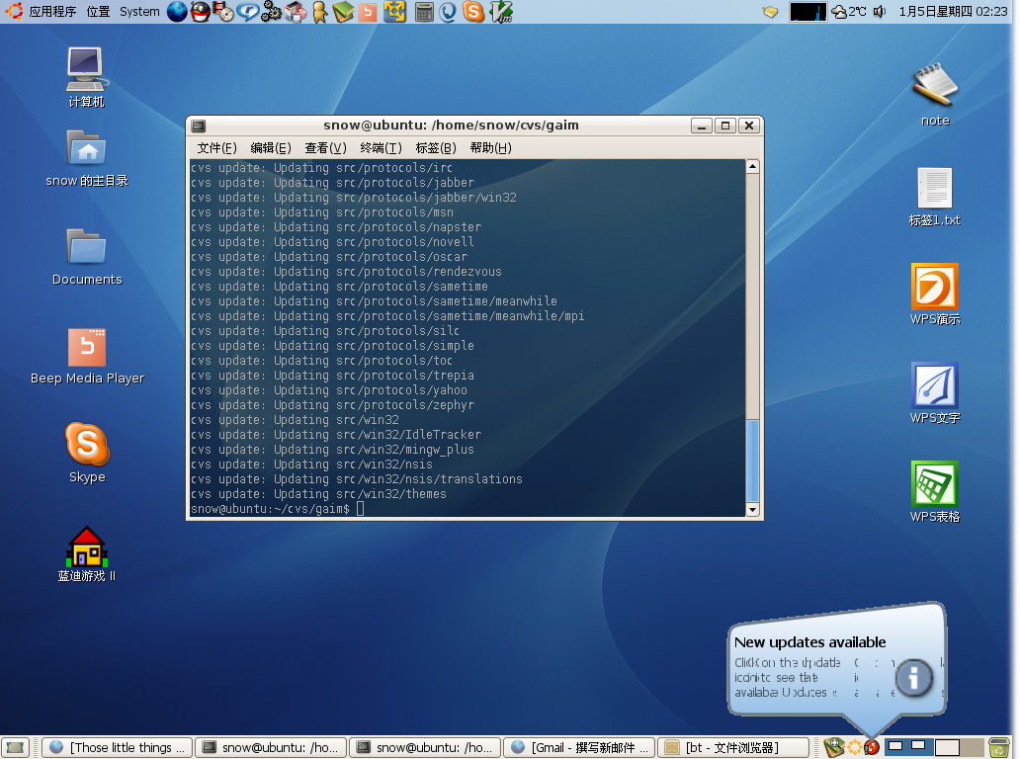Open the green book dictionary launcher
The image size is (1020, 759).
tap(343, 12)
